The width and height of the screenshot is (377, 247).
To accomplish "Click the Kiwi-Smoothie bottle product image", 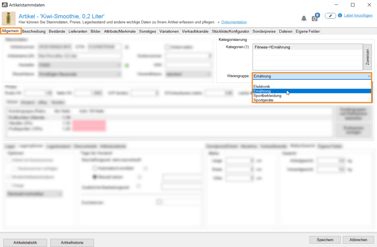I will [9, 18].
